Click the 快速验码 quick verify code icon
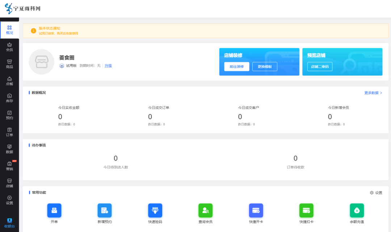This screenshot has height=232, width=391. click(155, 211)
